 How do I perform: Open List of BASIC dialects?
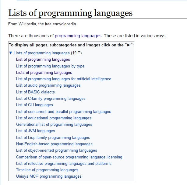(35, 92)
